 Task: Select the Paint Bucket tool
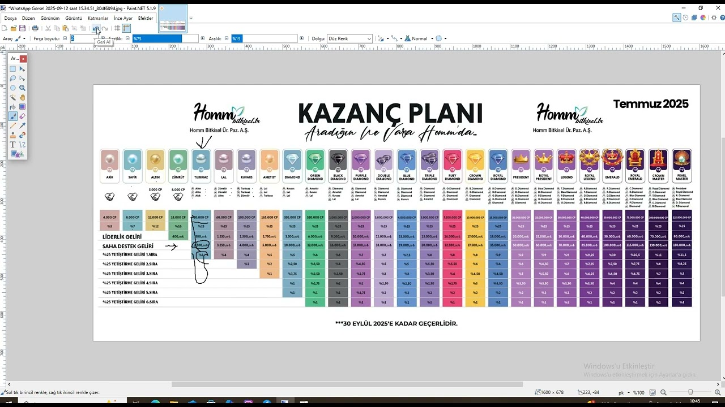(x=12, y=106)
